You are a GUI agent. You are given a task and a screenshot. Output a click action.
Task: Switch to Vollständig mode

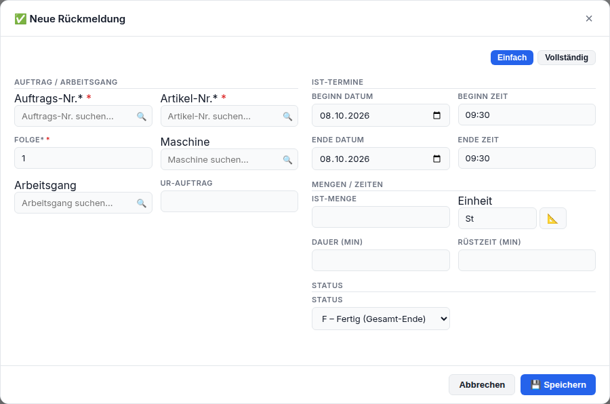point(567,58)
